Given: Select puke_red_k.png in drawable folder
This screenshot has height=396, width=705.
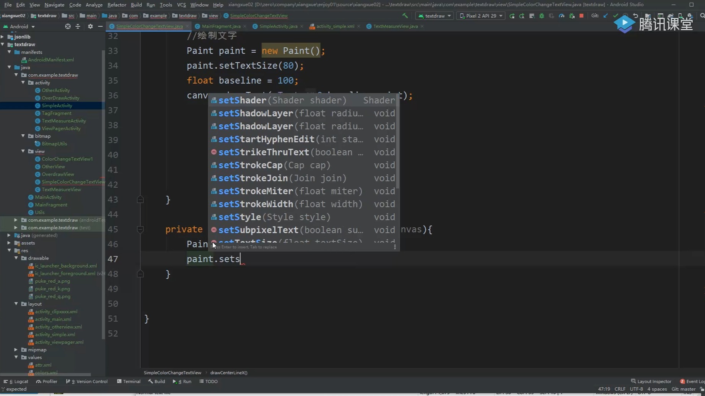Looking at the screenshot, I should point(52,288).
